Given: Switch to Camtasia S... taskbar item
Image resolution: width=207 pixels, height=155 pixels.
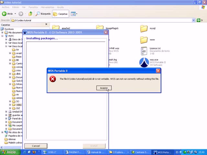Looking at the screenshot, I should [140, 152].
